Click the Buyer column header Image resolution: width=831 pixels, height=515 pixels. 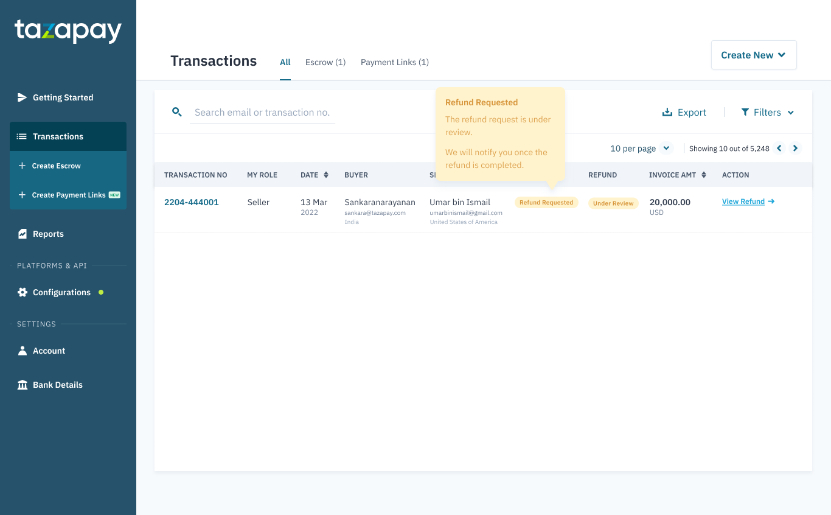click(356, 175)
